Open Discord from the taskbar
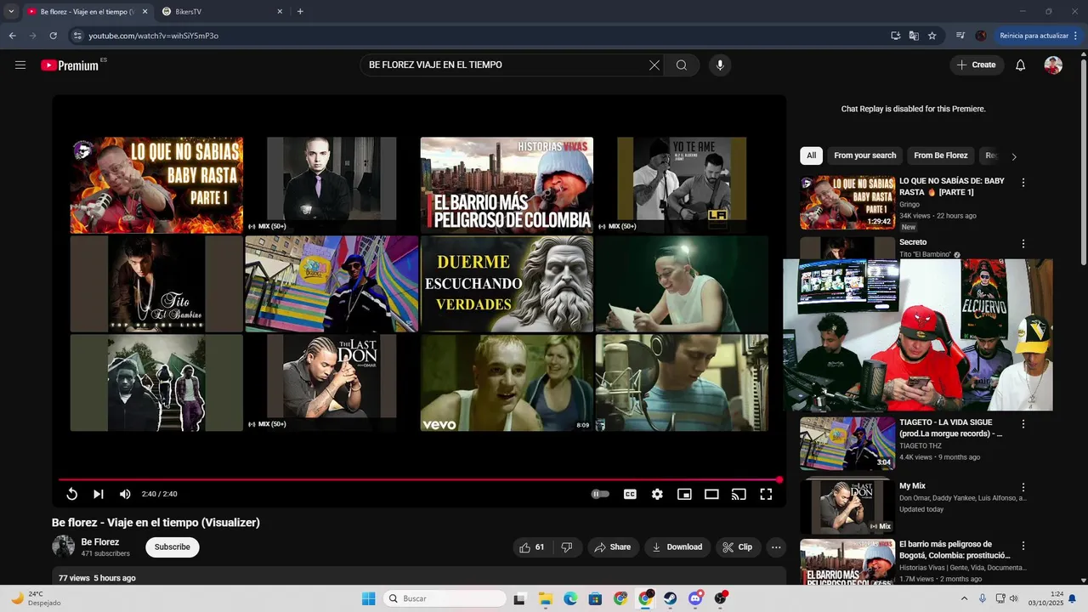 (x=696, y=598)
